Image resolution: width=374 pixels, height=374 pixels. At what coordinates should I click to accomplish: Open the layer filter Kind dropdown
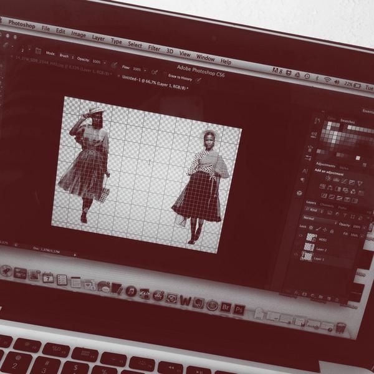coord(314,211)
